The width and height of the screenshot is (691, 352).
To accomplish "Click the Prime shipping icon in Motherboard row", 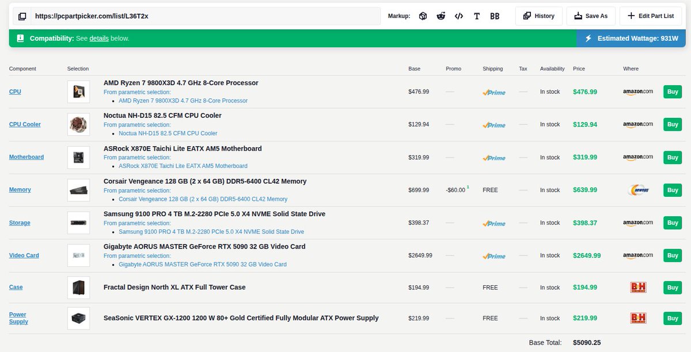I will (494, 158).
